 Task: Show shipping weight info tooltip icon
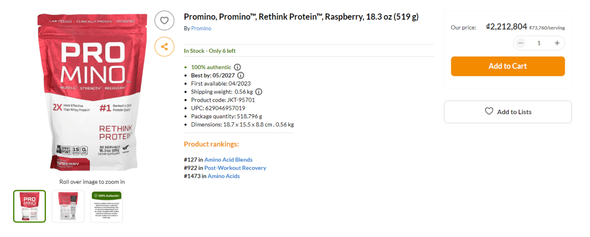(259, 92)
